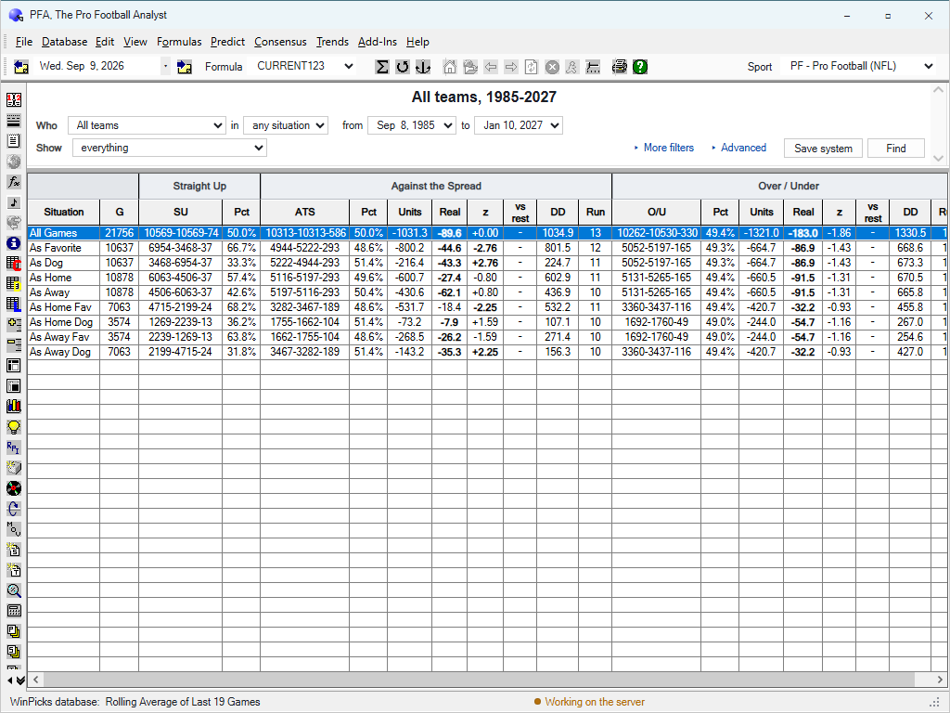Viewport: 950px width, 713px height.
Task: Open the date picker dropdown arrow
Action: pyautogui.click(x=165, y=66)
